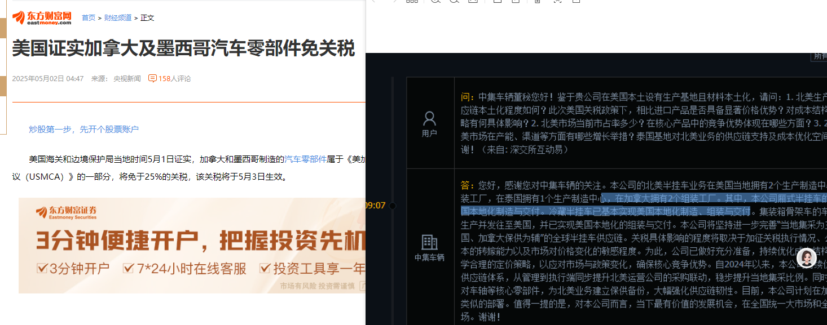Image resolution: width=827 pixels, height=325 pixels.
Task: Click the Eastmoney logo in the page header
Action: tap(42, 18)
